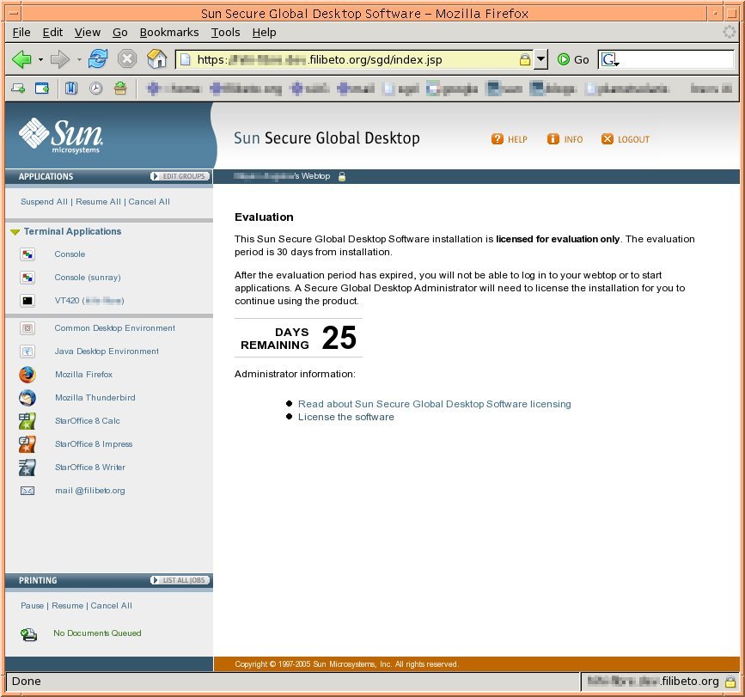Click the Help question mark icon
Image resolution: width=745 pixels, height=697 pixels.
tap(498, 139)
